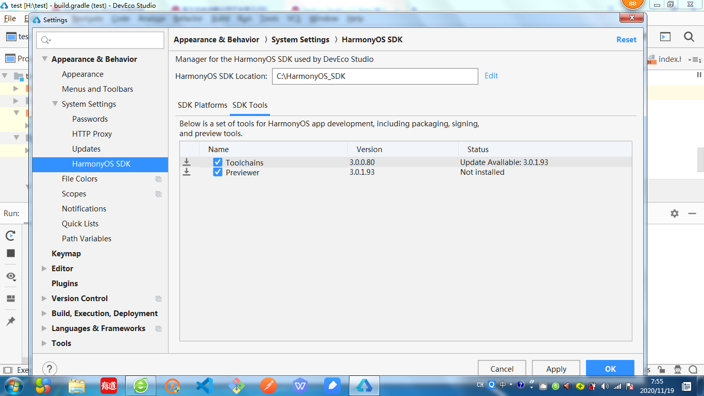
Task: Open Visual Studio Code from taskbar
Action: point(205,385)
